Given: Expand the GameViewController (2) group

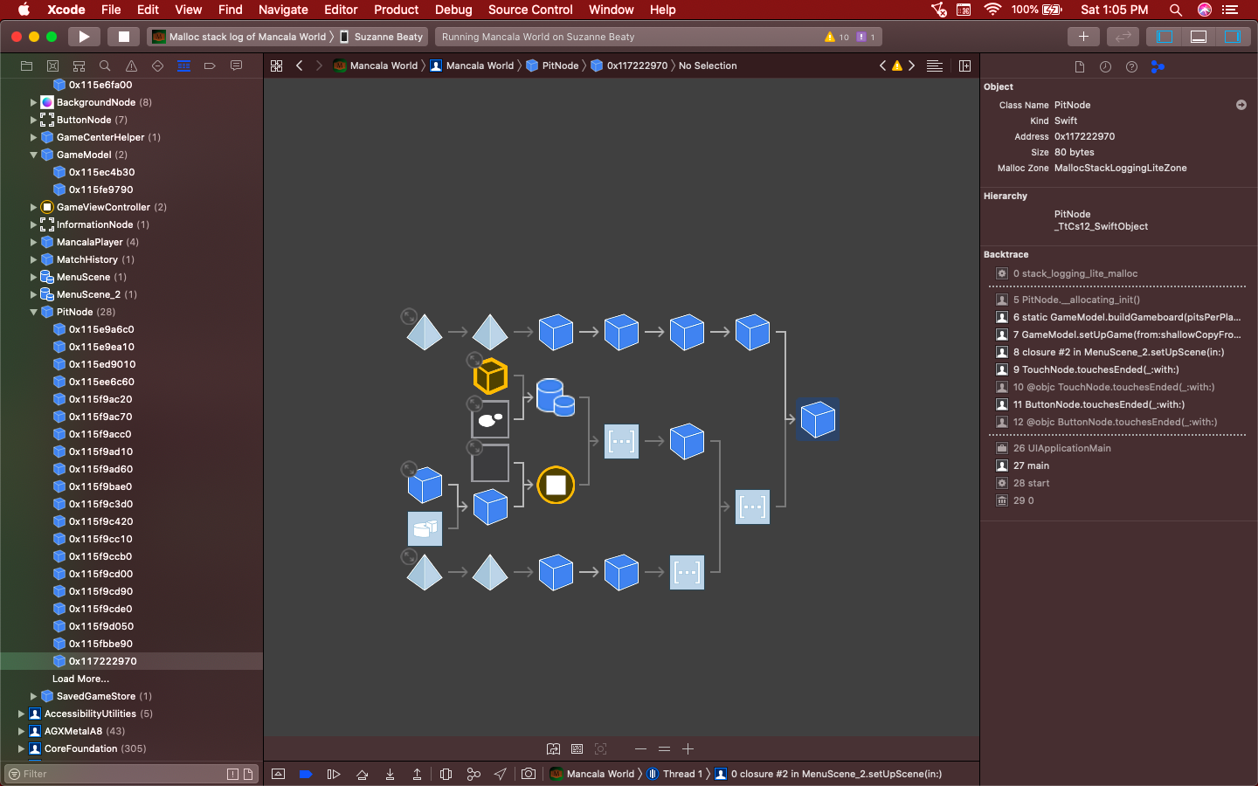Looking at the screenshot, I should [x=33, y=207].
